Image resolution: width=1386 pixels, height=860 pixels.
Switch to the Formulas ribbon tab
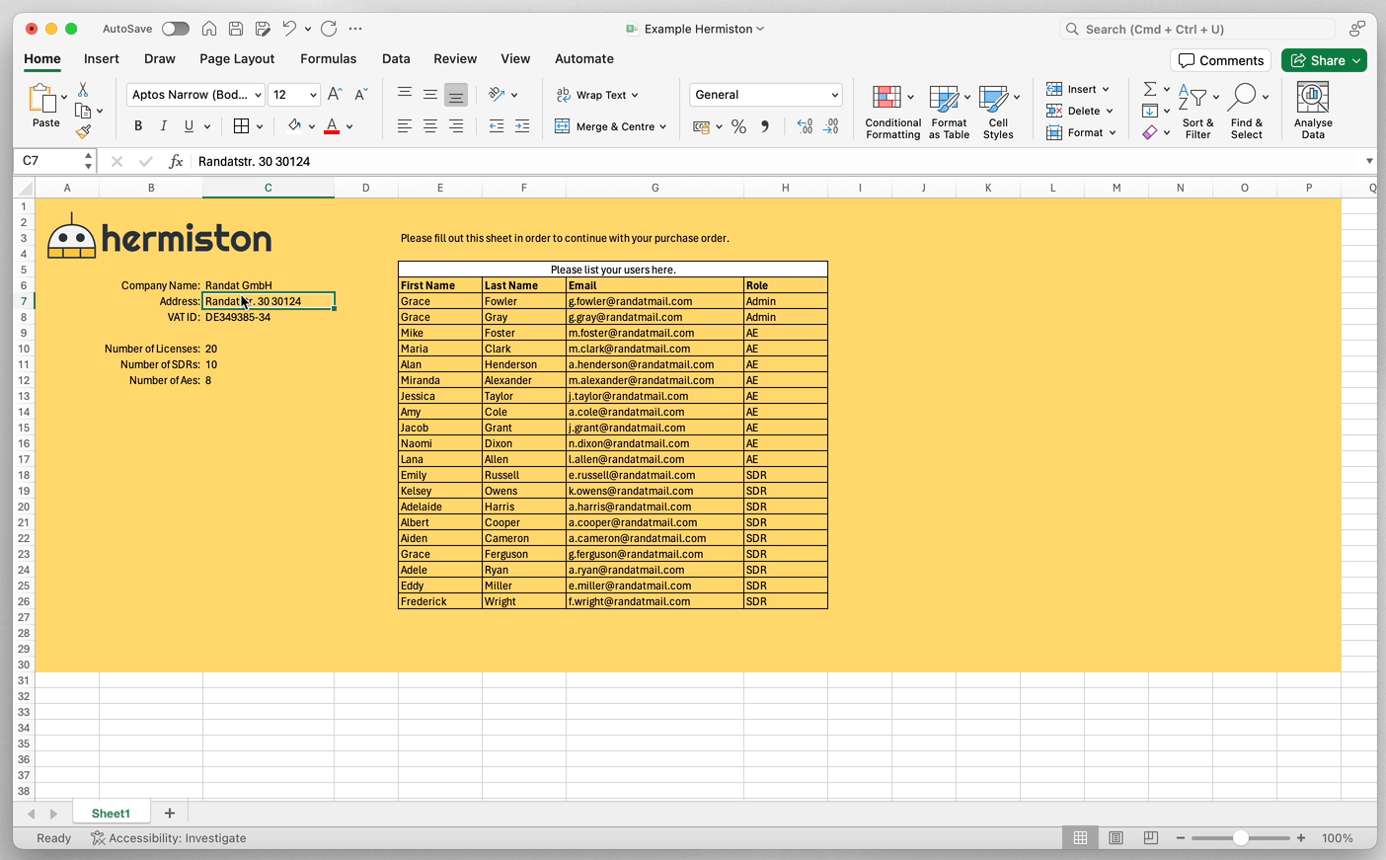[328, 59]
